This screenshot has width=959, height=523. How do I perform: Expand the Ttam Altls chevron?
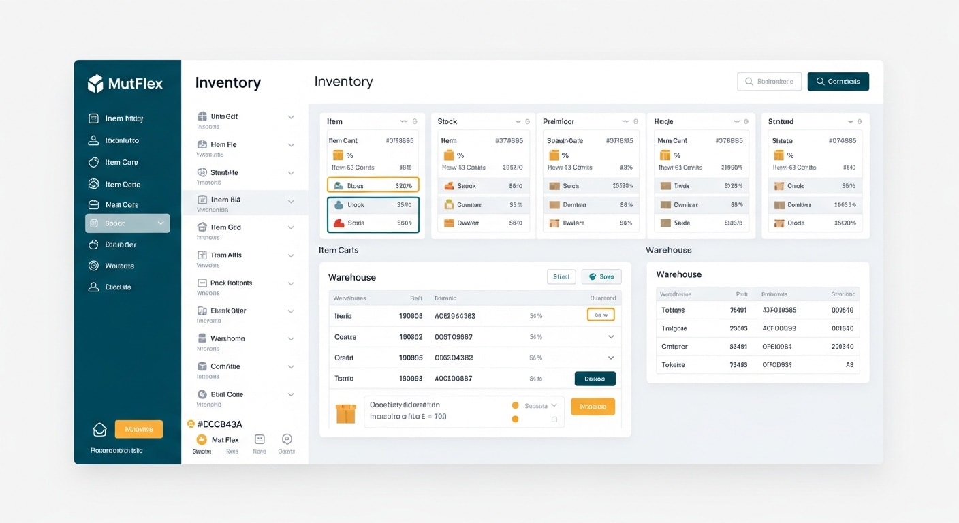(291, 256)
